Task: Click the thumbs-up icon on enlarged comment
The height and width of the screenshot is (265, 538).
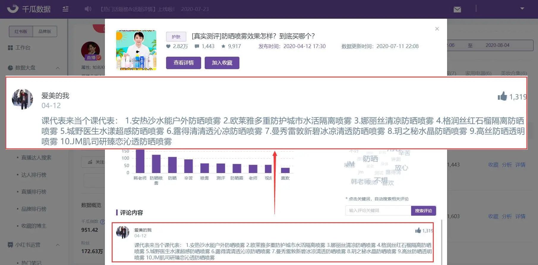Action: click(x=502, y=96)
